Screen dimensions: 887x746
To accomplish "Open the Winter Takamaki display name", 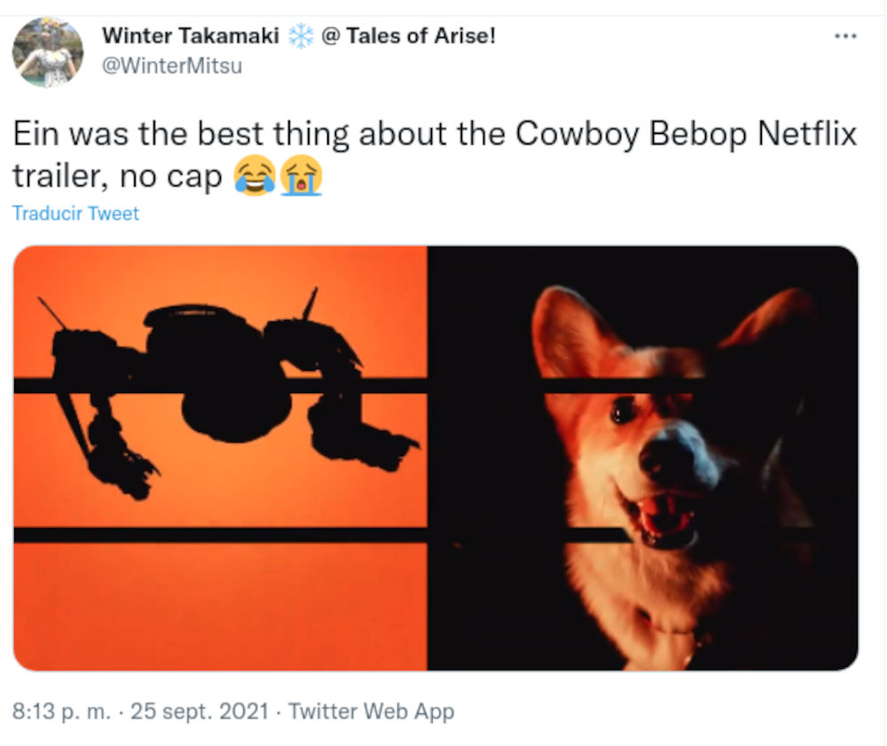I will click(191, 36).
